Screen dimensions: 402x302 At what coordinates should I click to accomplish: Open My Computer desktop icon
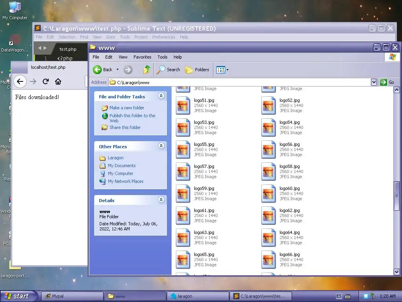(15, 10)
